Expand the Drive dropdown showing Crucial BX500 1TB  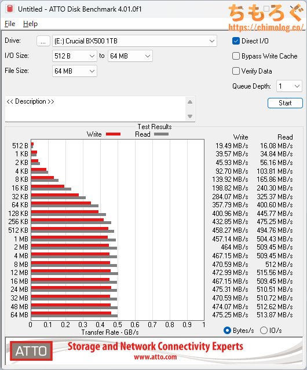134,41
